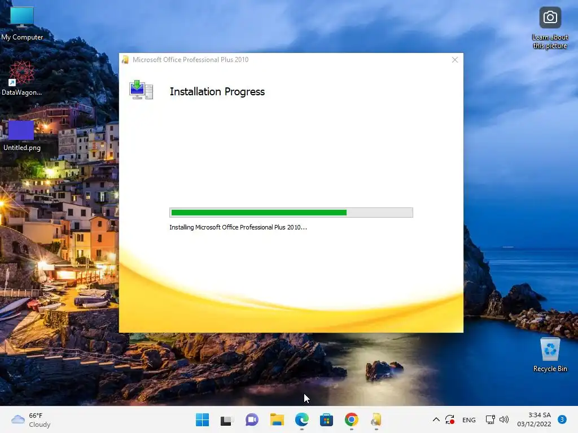The height and width of the screenshot is (433, 578).
Task: Click the setup computer download icon
Action: (141, 90)
